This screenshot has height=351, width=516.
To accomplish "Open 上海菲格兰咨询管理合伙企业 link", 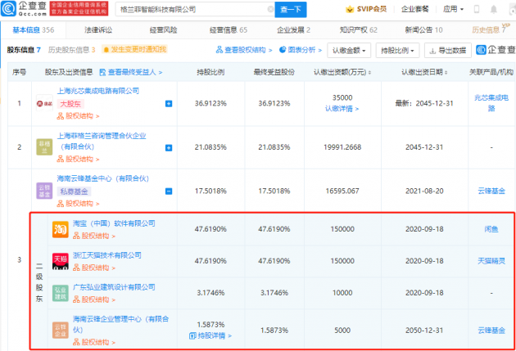I will (102, 141).
